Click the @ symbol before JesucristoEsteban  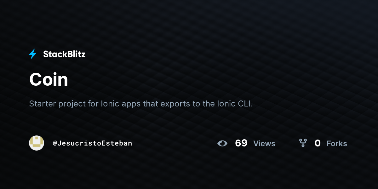pyautogui.click(x=55, y=143)
